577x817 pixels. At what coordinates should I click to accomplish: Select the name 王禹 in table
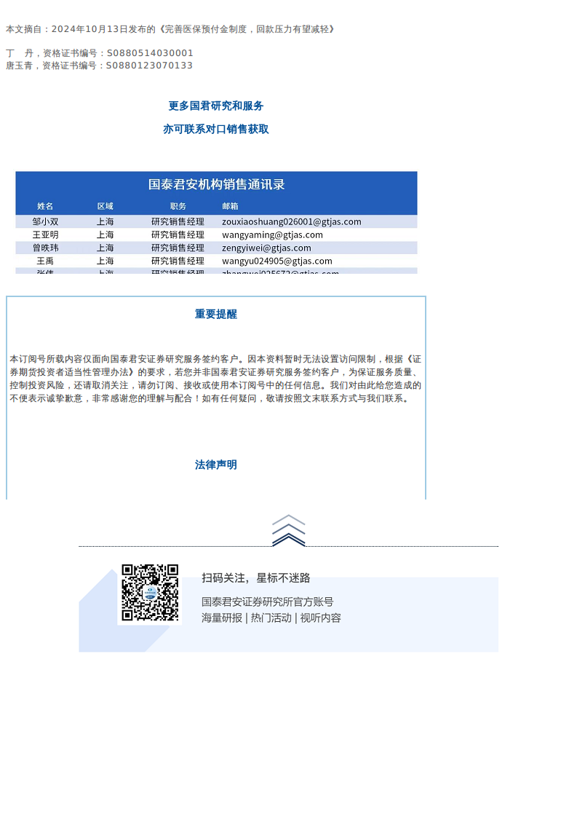(45, 261)
